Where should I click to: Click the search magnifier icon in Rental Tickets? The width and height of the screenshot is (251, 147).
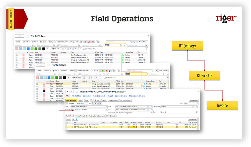click(x=134, y=41)
